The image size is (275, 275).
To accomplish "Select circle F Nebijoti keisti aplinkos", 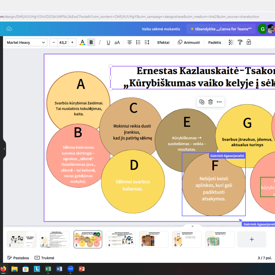I will pos(214,189).
